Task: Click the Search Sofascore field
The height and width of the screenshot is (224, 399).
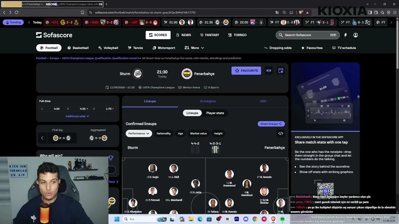Action: click(308, 35)
